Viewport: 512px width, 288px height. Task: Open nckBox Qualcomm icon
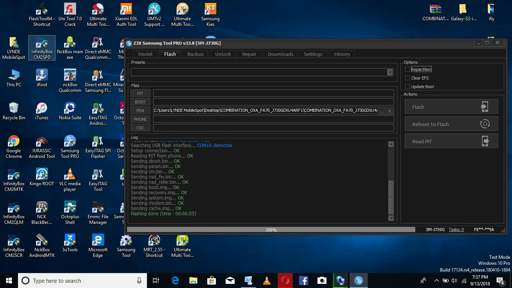70,81
